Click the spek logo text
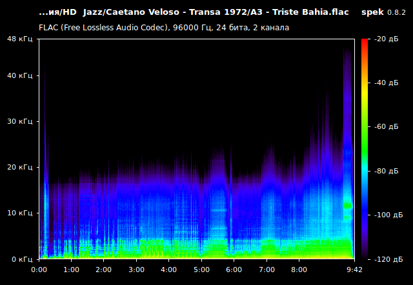 [372, 12]
